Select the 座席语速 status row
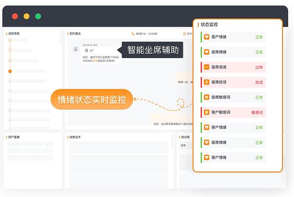The image size is (294, 197). [233, 67]
